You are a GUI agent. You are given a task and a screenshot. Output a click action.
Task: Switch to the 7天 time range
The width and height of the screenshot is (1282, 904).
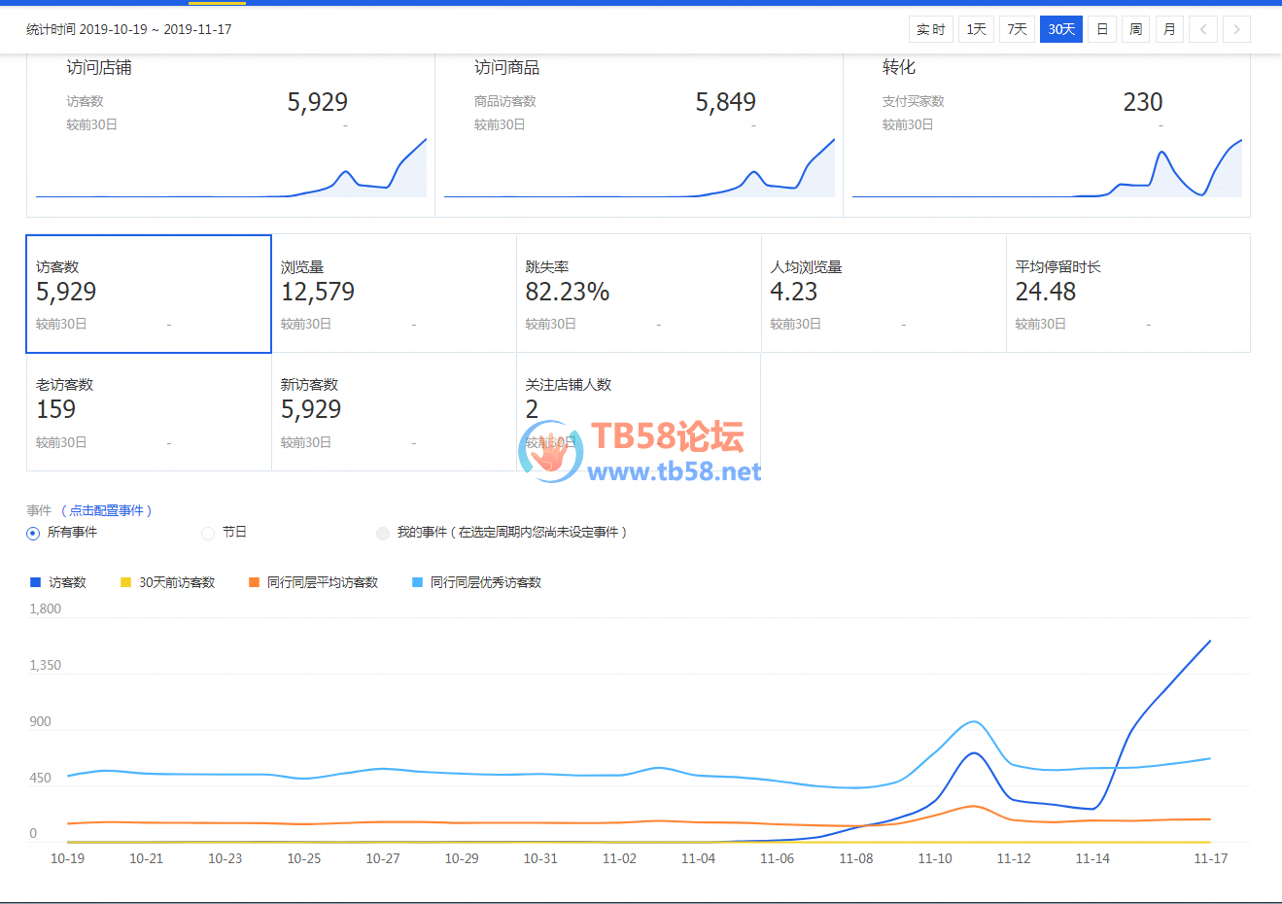[1017, 29]
